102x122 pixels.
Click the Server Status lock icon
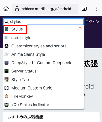coord(7,71)
